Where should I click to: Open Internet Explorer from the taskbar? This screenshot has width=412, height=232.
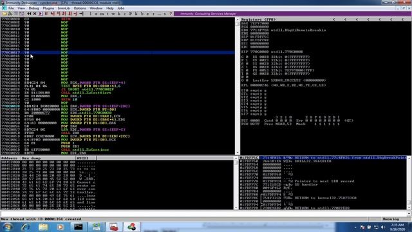[x=26, y=227]
